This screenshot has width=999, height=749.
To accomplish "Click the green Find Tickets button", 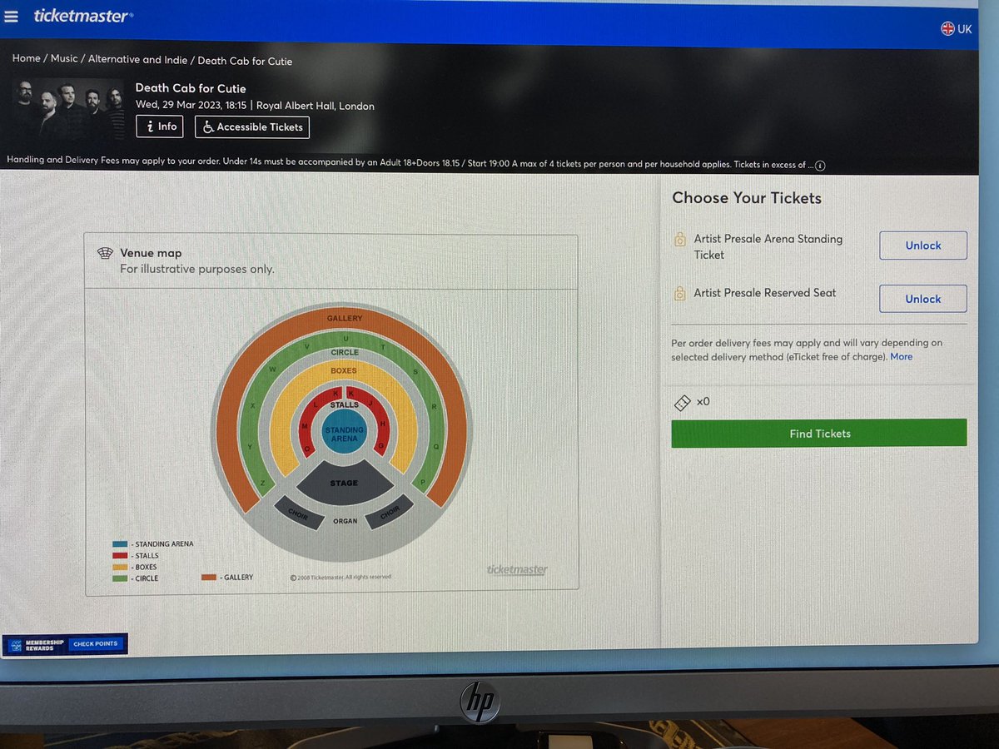I will tap(819, 434).
